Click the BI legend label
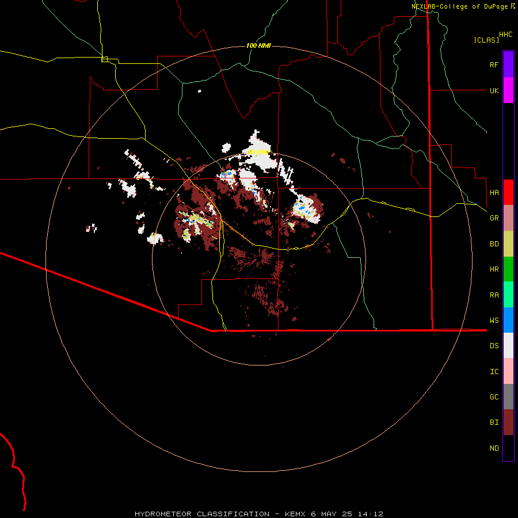The height and width of the screenshot is (518, 518). click(494, 422)
